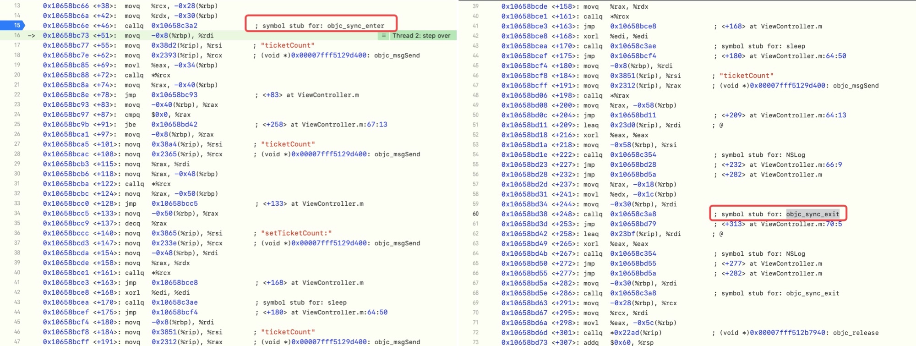Click call operand '*0x22ad(%rip)' on line 72
The width and height of the screenshot is (916, 346).
pyautogui.click(x=635, y=333)
